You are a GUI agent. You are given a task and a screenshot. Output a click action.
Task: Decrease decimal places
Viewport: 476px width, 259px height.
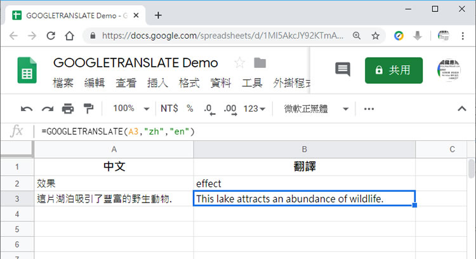(209, 109)
